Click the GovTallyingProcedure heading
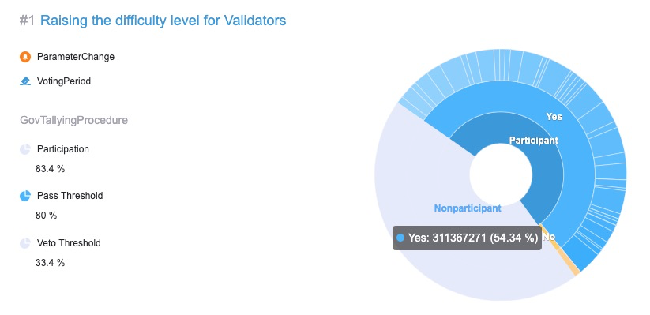 pyautogui.click(x=73, y=120)
